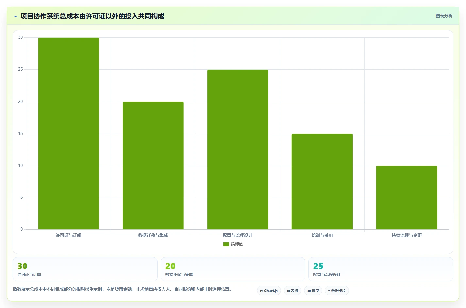
Task: Click the Chart.js chip
Action: pyautogui.click(x=269, y=291)
